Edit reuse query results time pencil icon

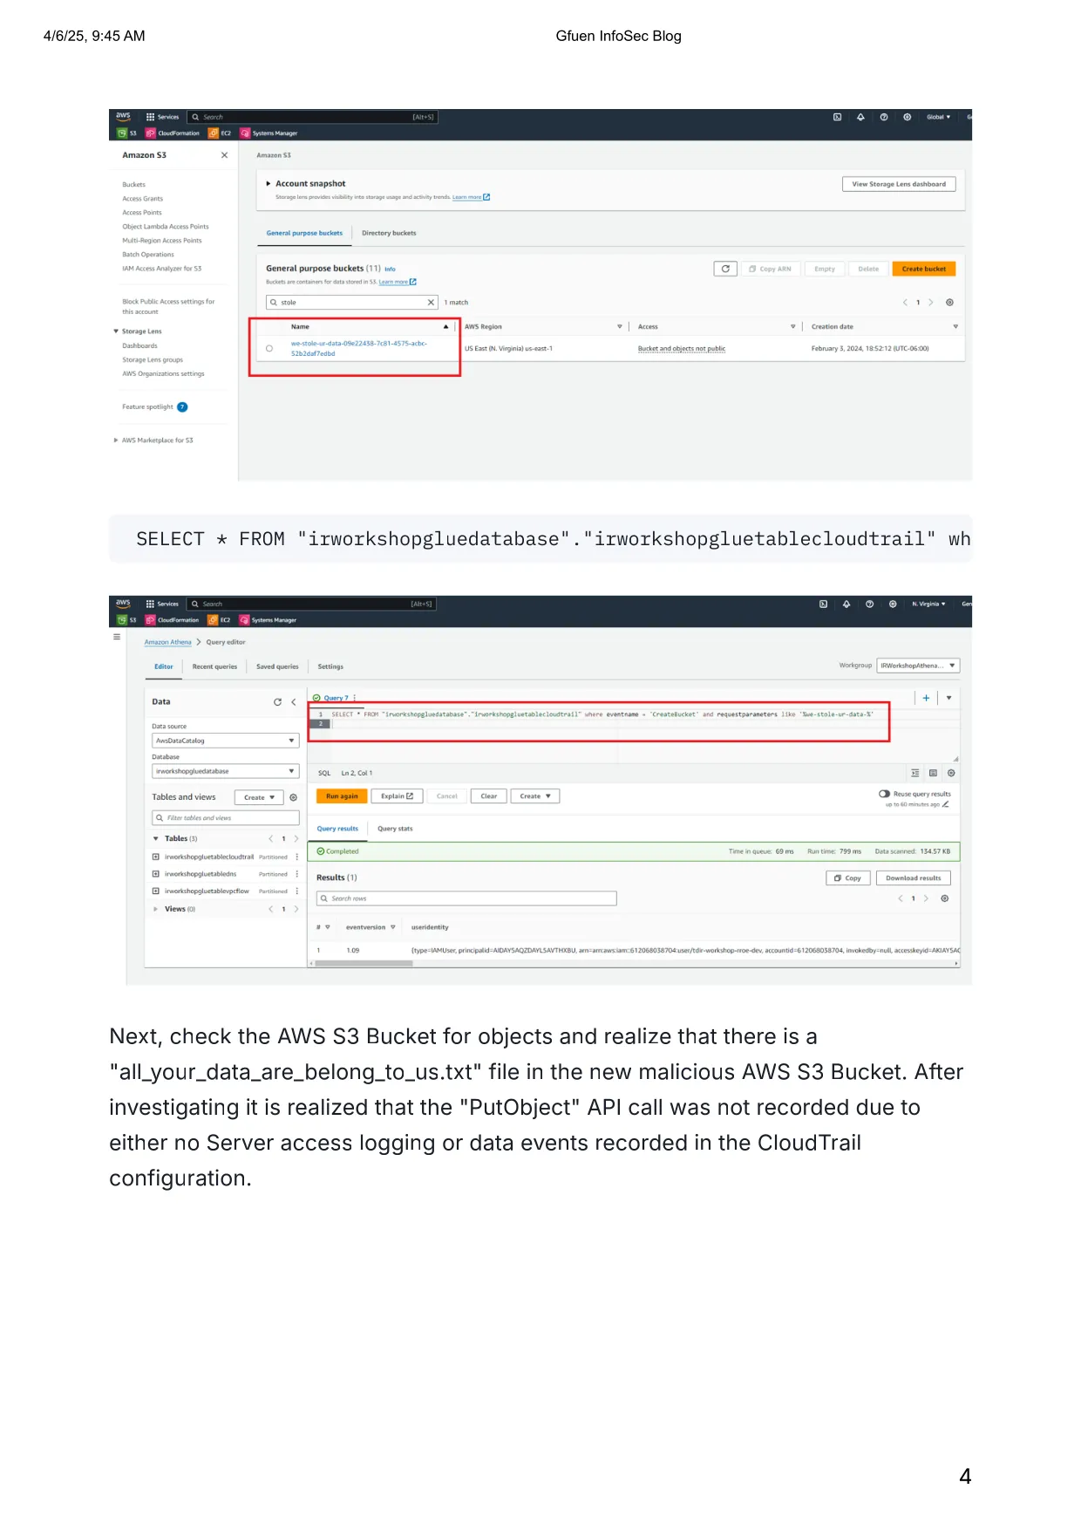point(946,804)
